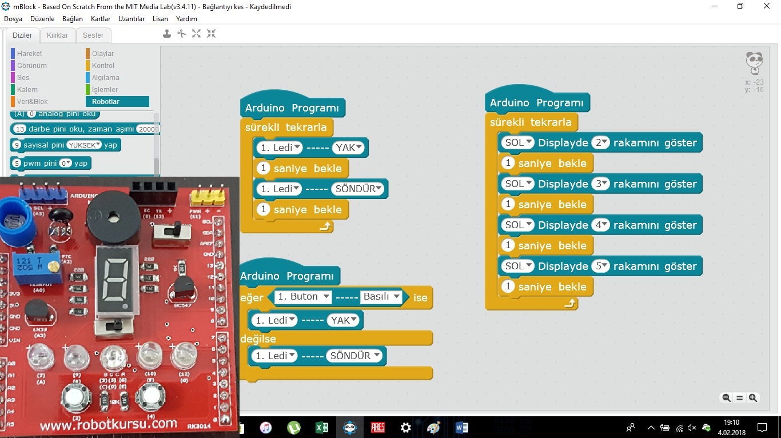Select the stamp duplicate tool

[x=167, y=34]
